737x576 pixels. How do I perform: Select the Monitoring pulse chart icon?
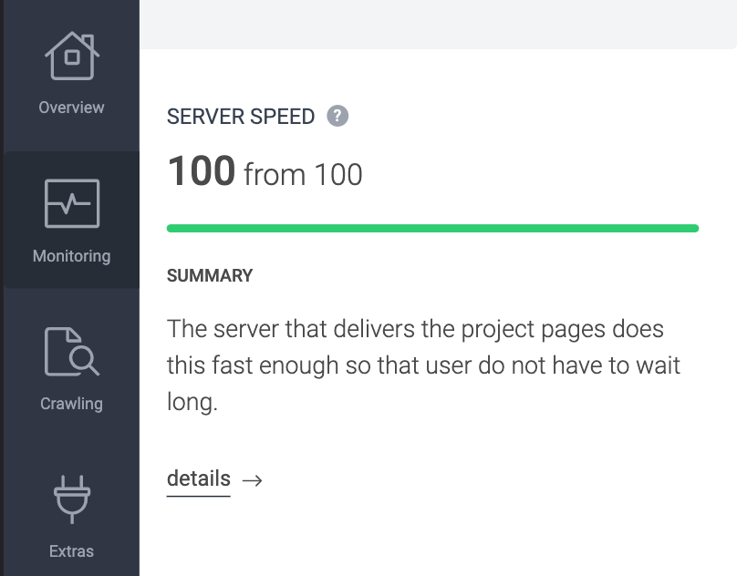(x=72, y=203)
